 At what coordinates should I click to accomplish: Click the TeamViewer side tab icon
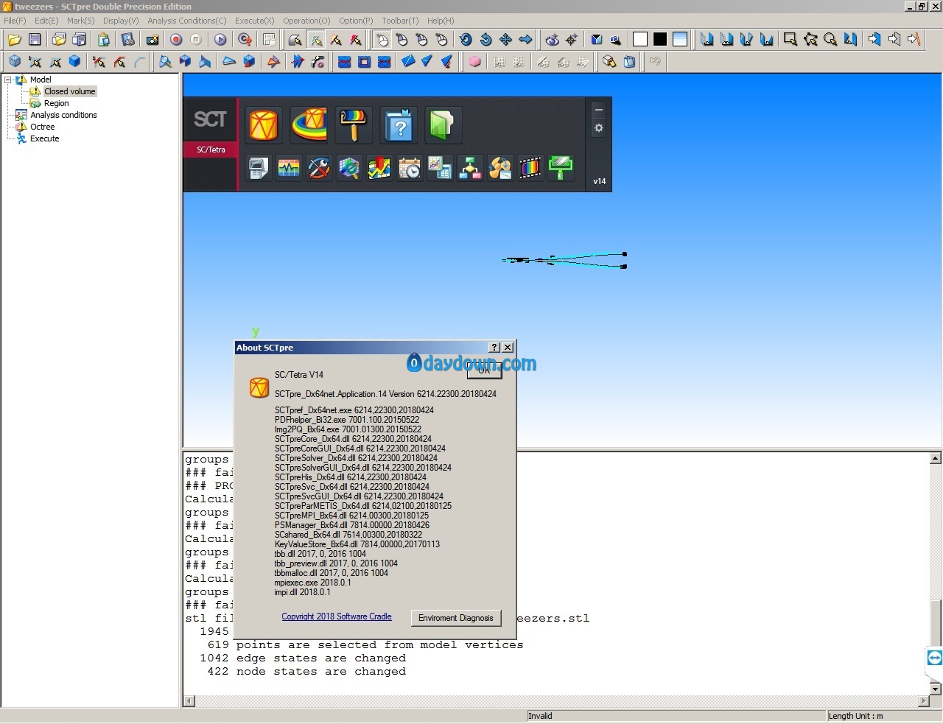tap(934, 658)
